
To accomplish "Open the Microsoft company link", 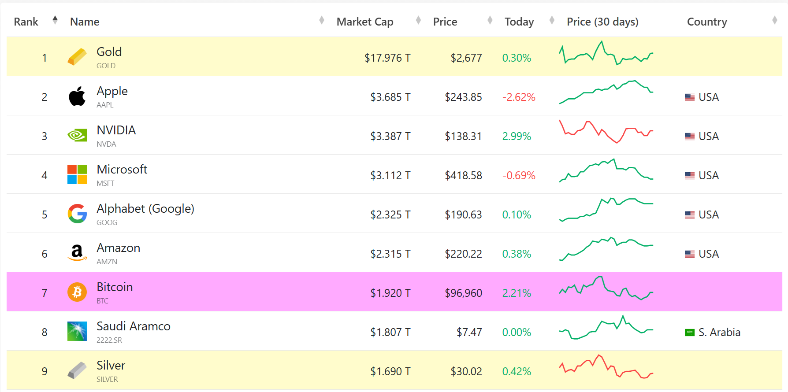I will [x=122, y=169].
